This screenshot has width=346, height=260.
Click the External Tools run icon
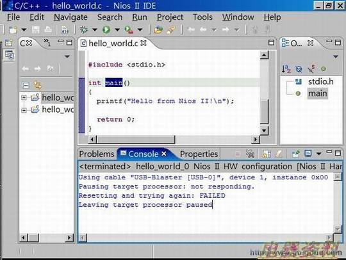pos(129,29)
